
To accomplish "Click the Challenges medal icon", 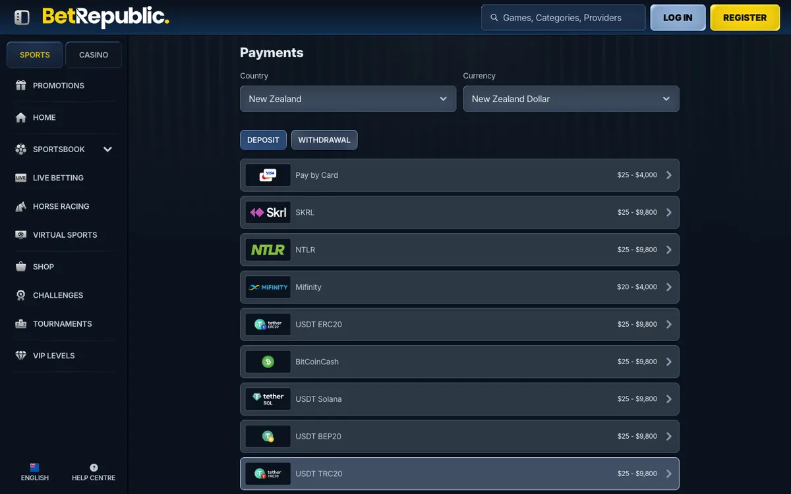I will pos(21,295).
